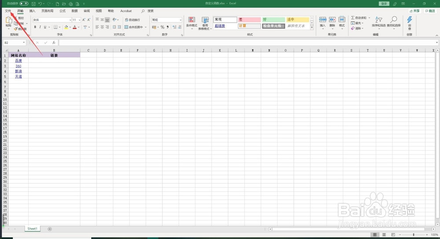Click the Quick Print printer icon
The height and width of the screenshot is (239, 440).
point(71,4)
